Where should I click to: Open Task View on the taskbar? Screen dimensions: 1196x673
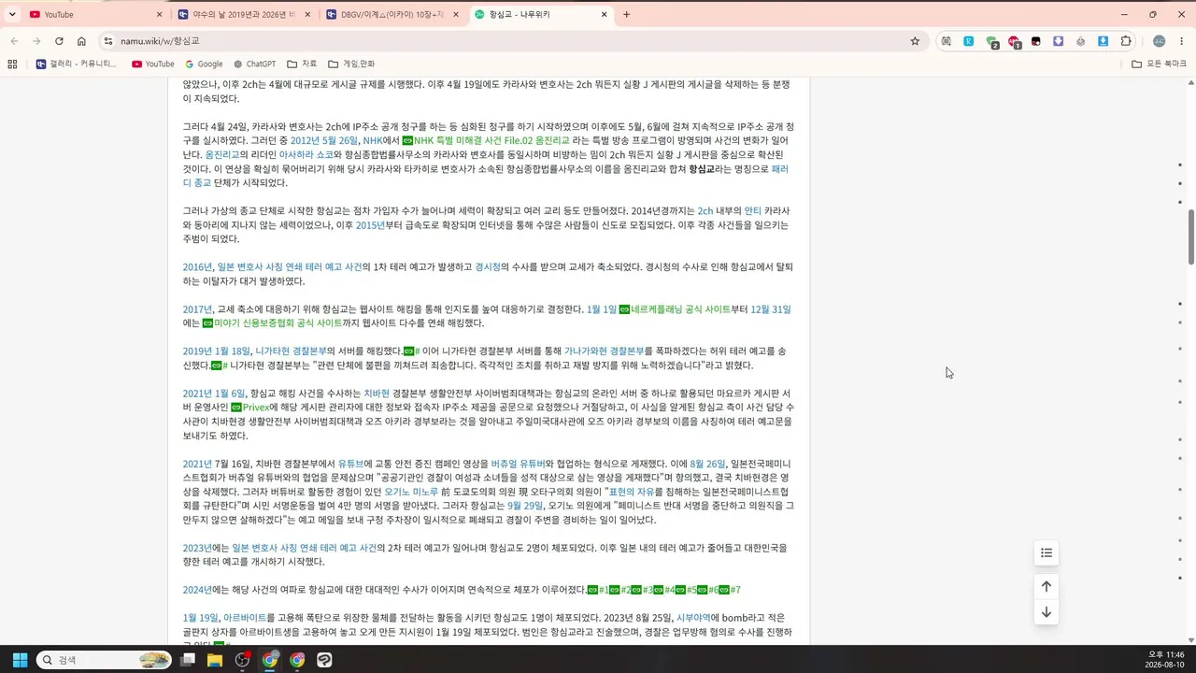(x=188, y=660)
